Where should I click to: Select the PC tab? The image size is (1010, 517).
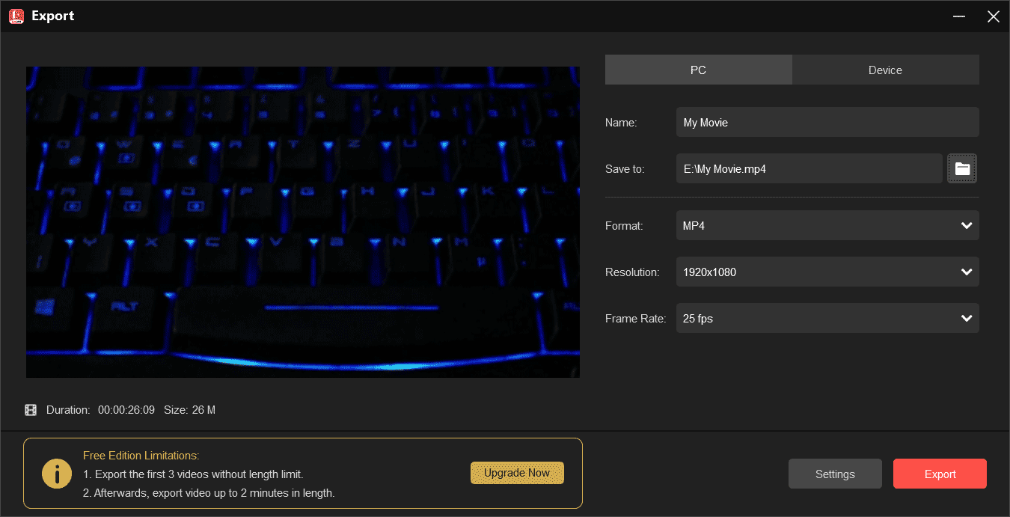(x=698, y=70)
